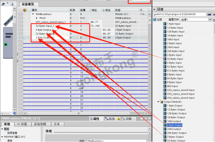This screenshot has width=215, height=142.
Task: Click scroll-left arrow of device overview
Action: (x=25, y=113)
